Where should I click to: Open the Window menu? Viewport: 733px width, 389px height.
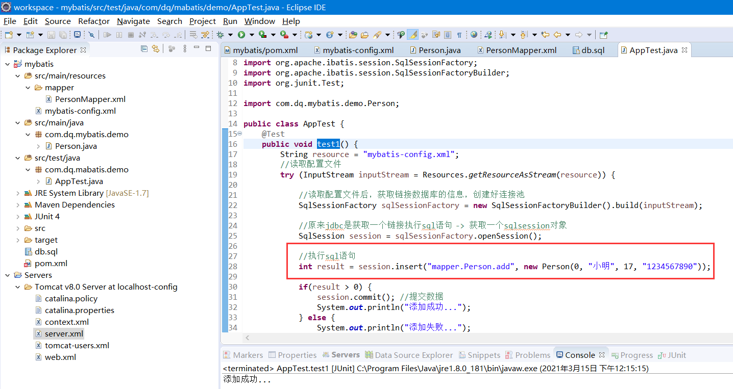259,21
